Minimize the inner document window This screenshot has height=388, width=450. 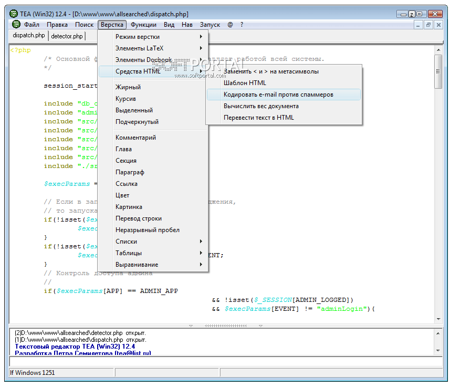pos(418,25)
